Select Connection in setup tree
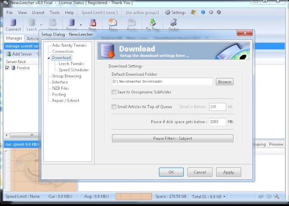 [x=63, y=51]
